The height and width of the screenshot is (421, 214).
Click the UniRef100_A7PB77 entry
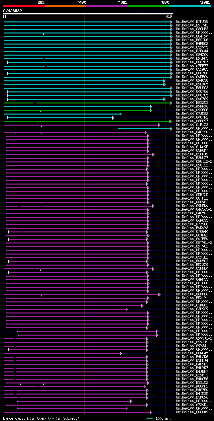pos(192,66)
